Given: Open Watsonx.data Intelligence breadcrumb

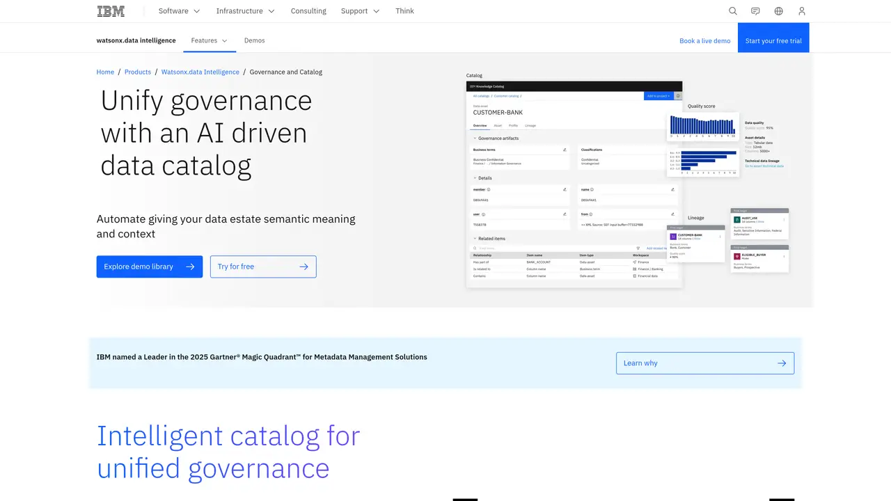Looking at the screenshot, I should click(200, 72).
